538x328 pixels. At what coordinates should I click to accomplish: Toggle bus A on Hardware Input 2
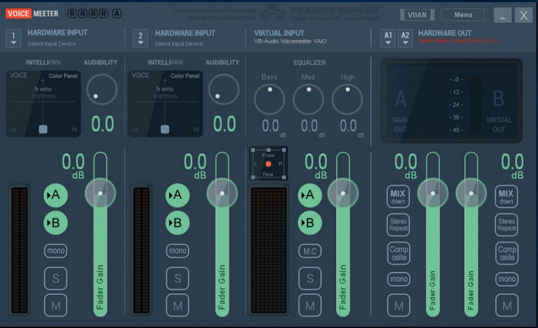coord(178,195)
